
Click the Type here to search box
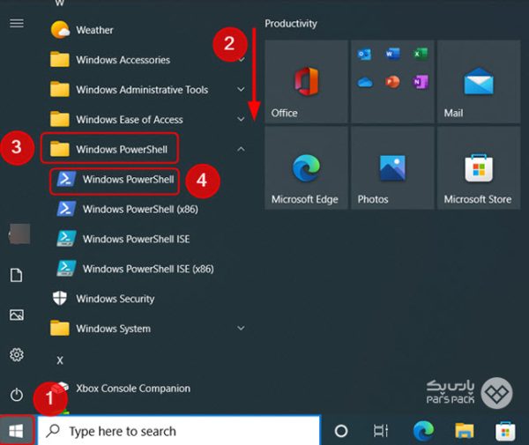[x=180, y=431]
